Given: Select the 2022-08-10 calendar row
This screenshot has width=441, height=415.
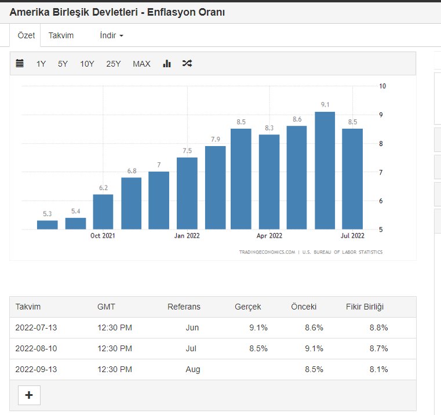Looking at the screenshot, I should pos(36,348).
